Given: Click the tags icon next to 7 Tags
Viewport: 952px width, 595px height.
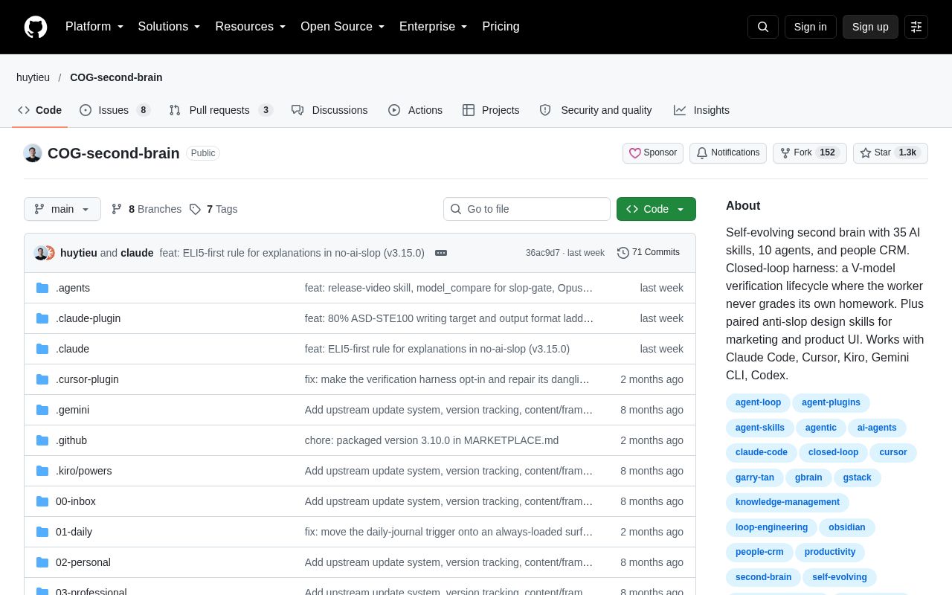Looking at the screenshot, I should 195,209.
